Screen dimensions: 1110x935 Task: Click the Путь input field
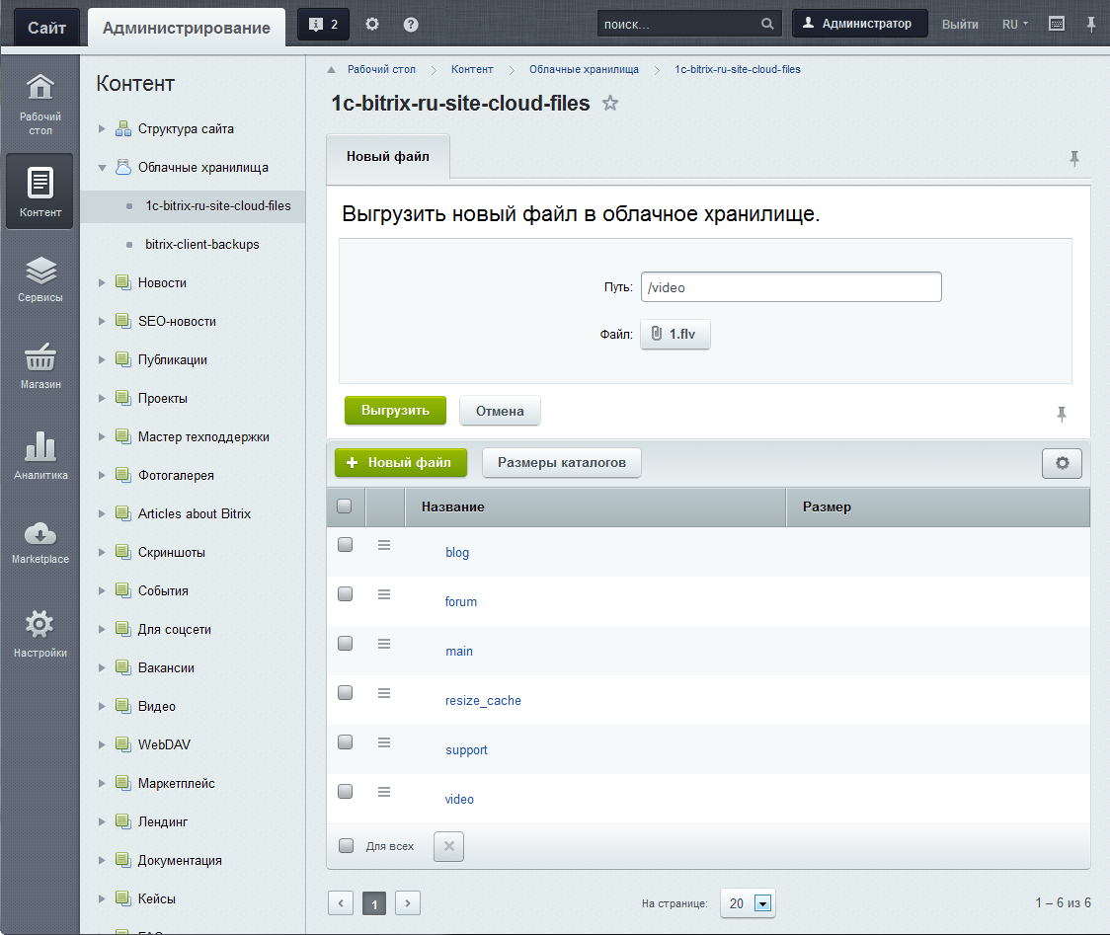coord(790,287)
